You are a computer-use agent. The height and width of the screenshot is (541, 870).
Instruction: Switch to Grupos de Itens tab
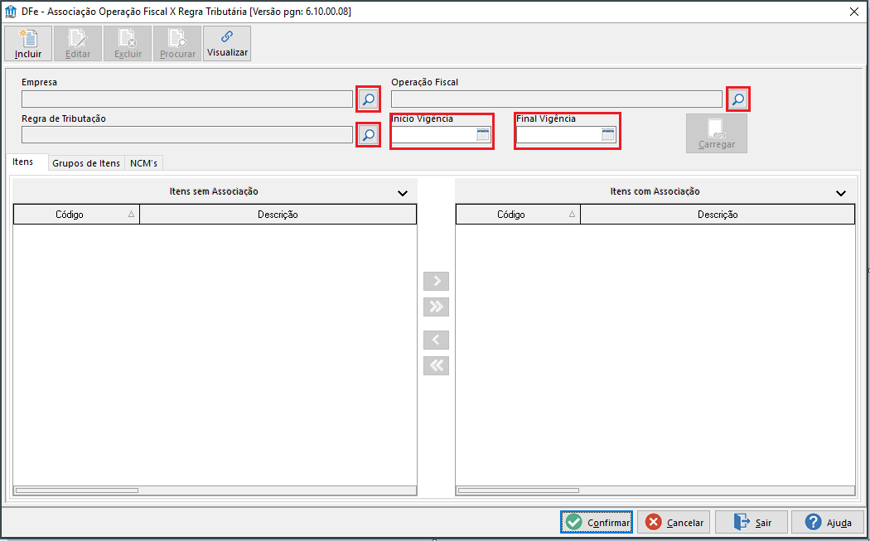coord(86,163)
